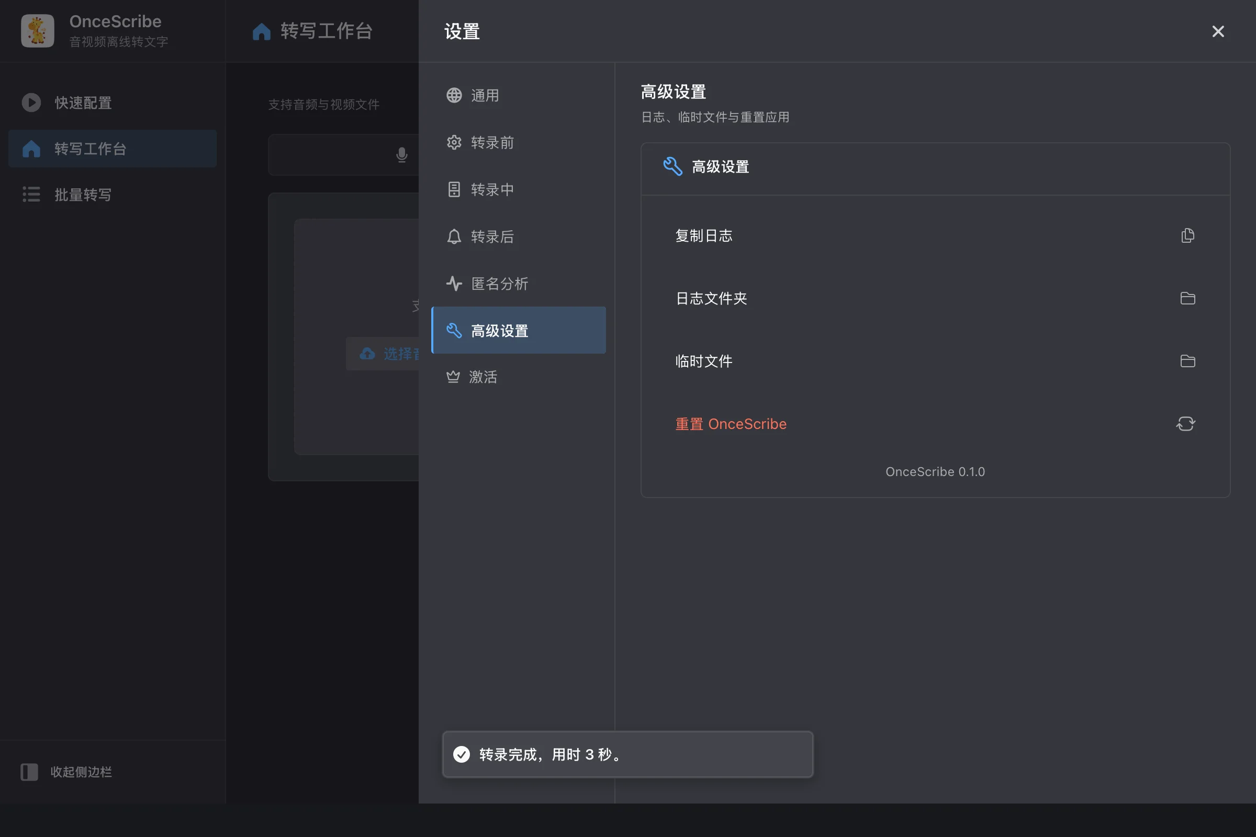The height and width of the screenshot is (837, 1256).
Task: Click the globe icon next to 通用
Action: (x=454, y=96)
